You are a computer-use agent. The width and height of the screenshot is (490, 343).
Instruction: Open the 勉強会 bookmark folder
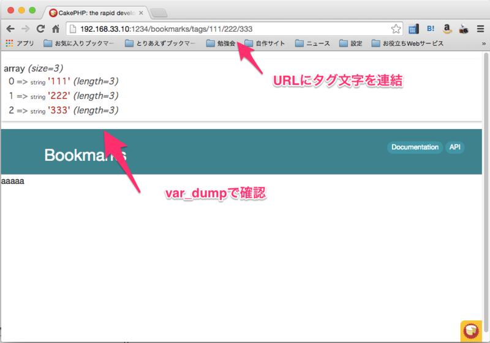221,43
